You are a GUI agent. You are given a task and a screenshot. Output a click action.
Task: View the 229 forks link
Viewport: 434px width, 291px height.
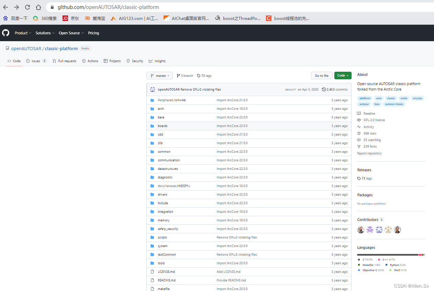click(367, 147)
